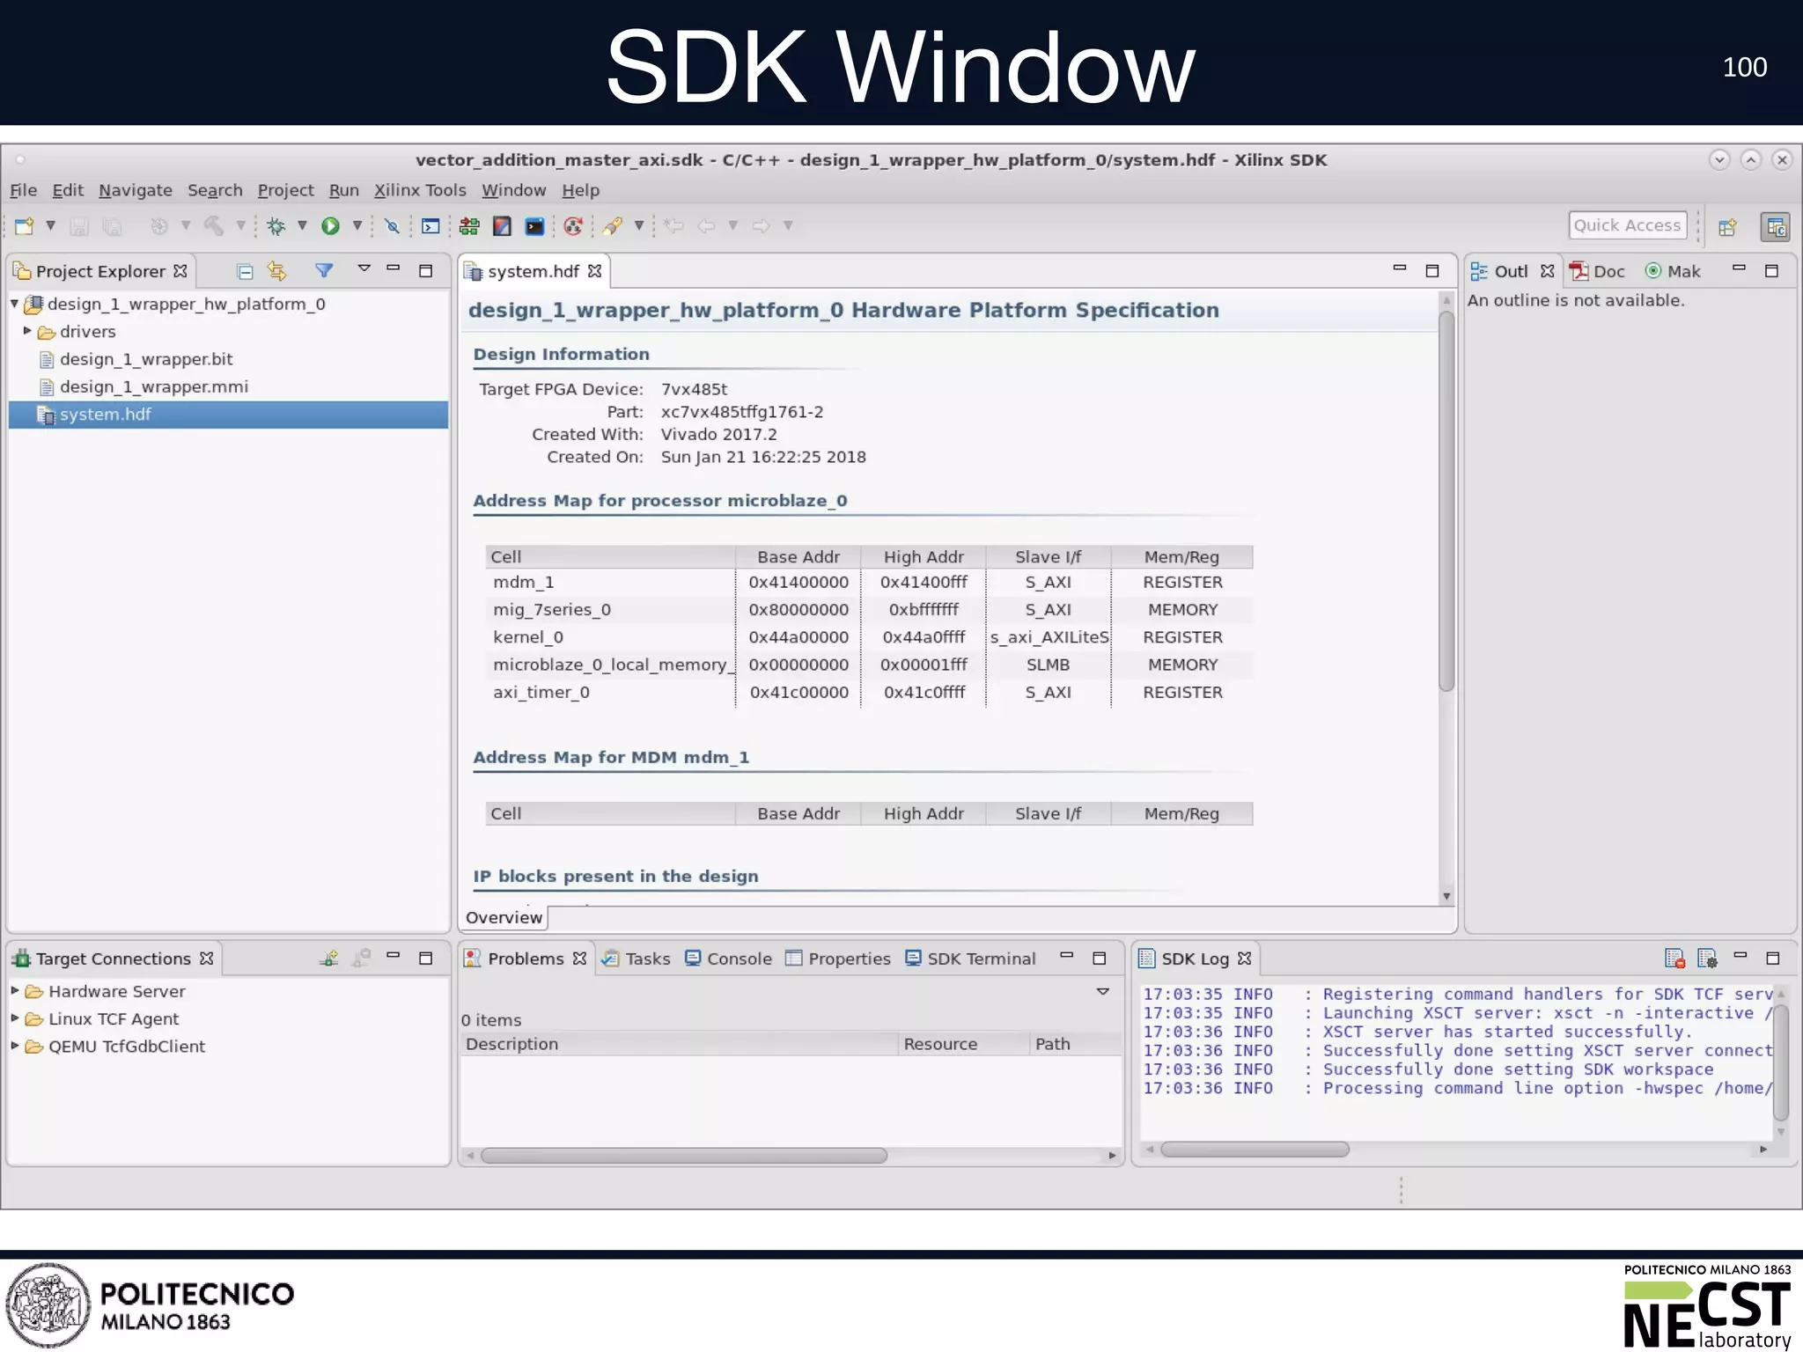Minimize the Outline panel

pyautogui.click(x=1739, y=268)
